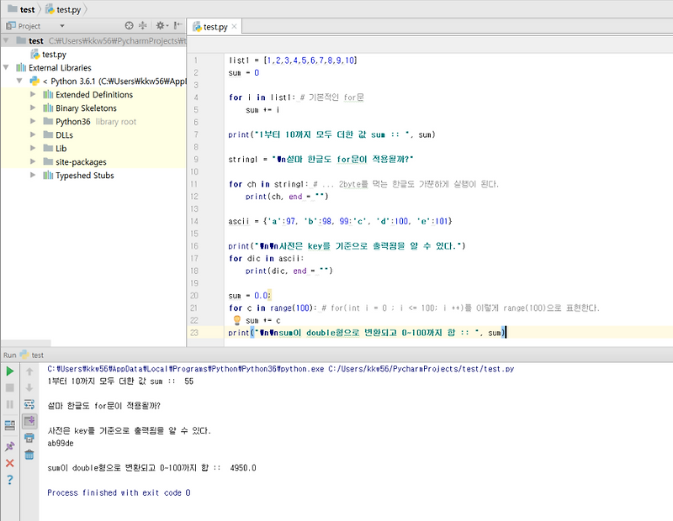Close the test.py editor tab
The height and width of the screenshot is (521, 673).
[x=235, y=27]
